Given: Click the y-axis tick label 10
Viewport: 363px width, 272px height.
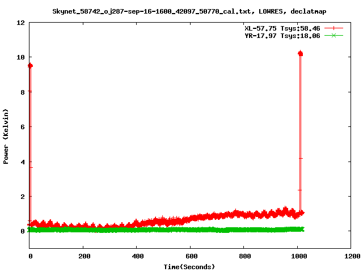Looking at the screenshot, I should click(x=20, y=57).
